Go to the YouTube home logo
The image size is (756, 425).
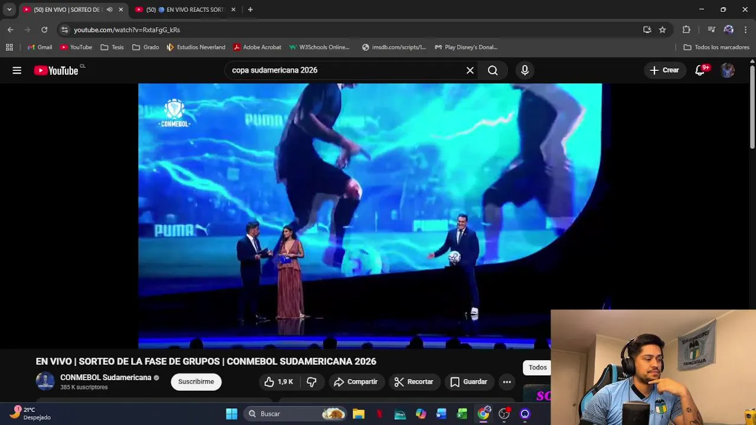[56, 70]
